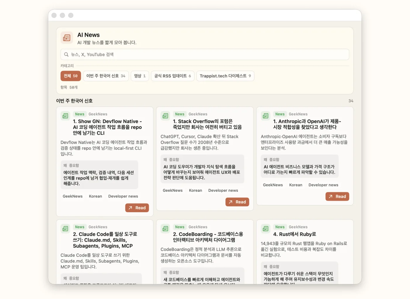
Task: Click the News badge on the CodeBoarding card
Action: pos(180,227)
